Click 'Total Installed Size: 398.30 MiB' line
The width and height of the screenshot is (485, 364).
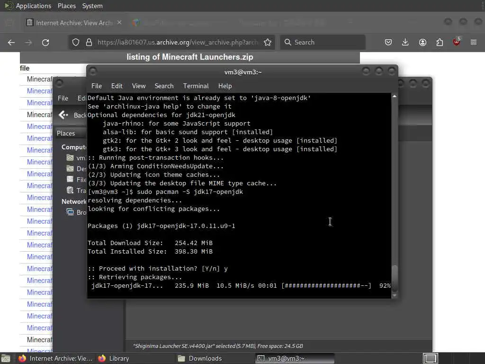150,251
